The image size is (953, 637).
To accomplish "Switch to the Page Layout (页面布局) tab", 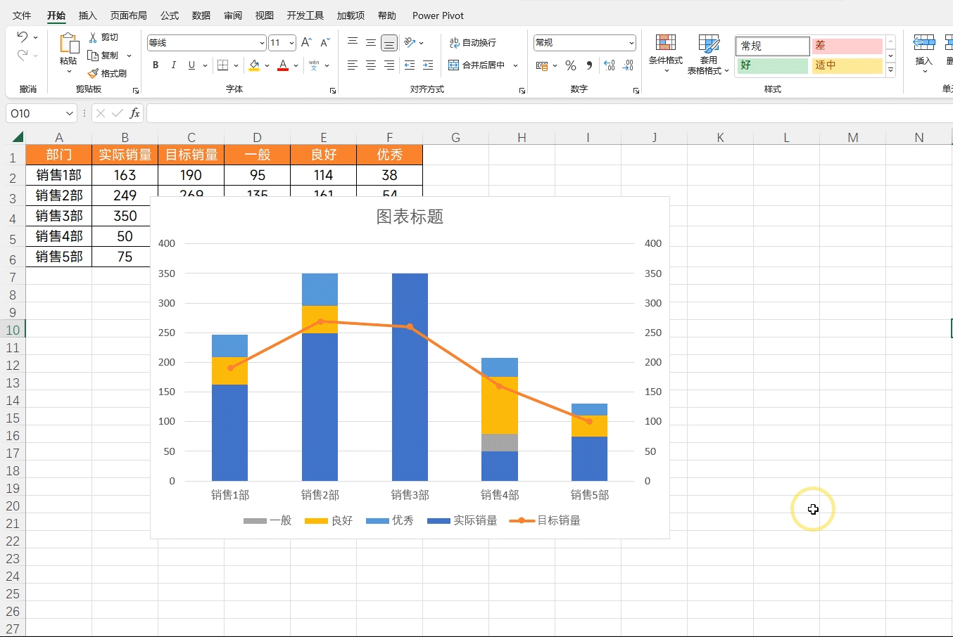I will pos(129,15).
